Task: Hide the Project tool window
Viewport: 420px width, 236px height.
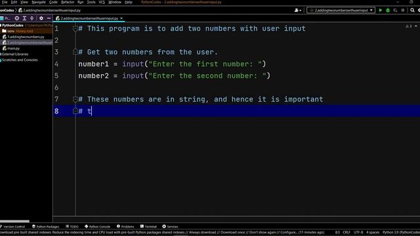Action: pyautogui.click(x=49, y=18)
